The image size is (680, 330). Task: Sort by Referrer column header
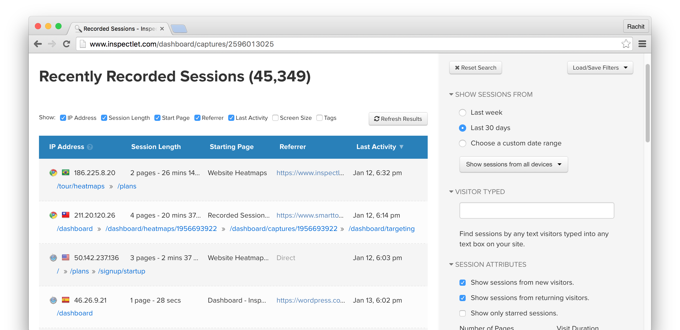[x=293, y=147]
